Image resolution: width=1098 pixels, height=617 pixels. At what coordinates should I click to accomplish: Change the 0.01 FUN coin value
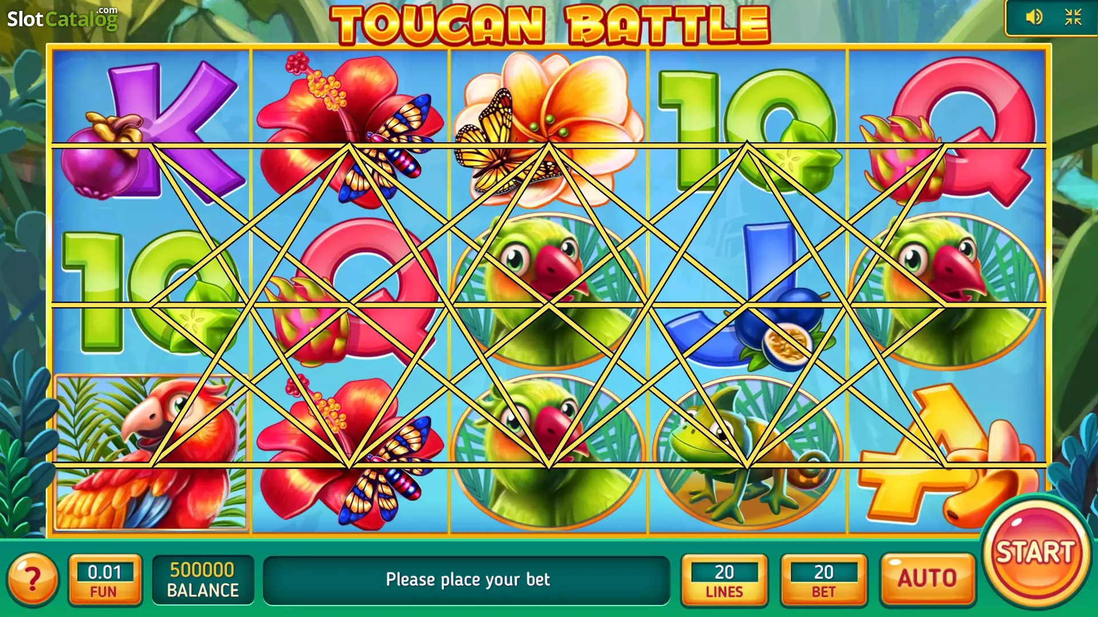pyautogui.click(x=105, y=579)
